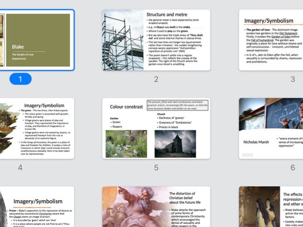This screenshot has height=227, width=303.
Task: Click the garden photo on slide 5
Action: coord(126,144)
